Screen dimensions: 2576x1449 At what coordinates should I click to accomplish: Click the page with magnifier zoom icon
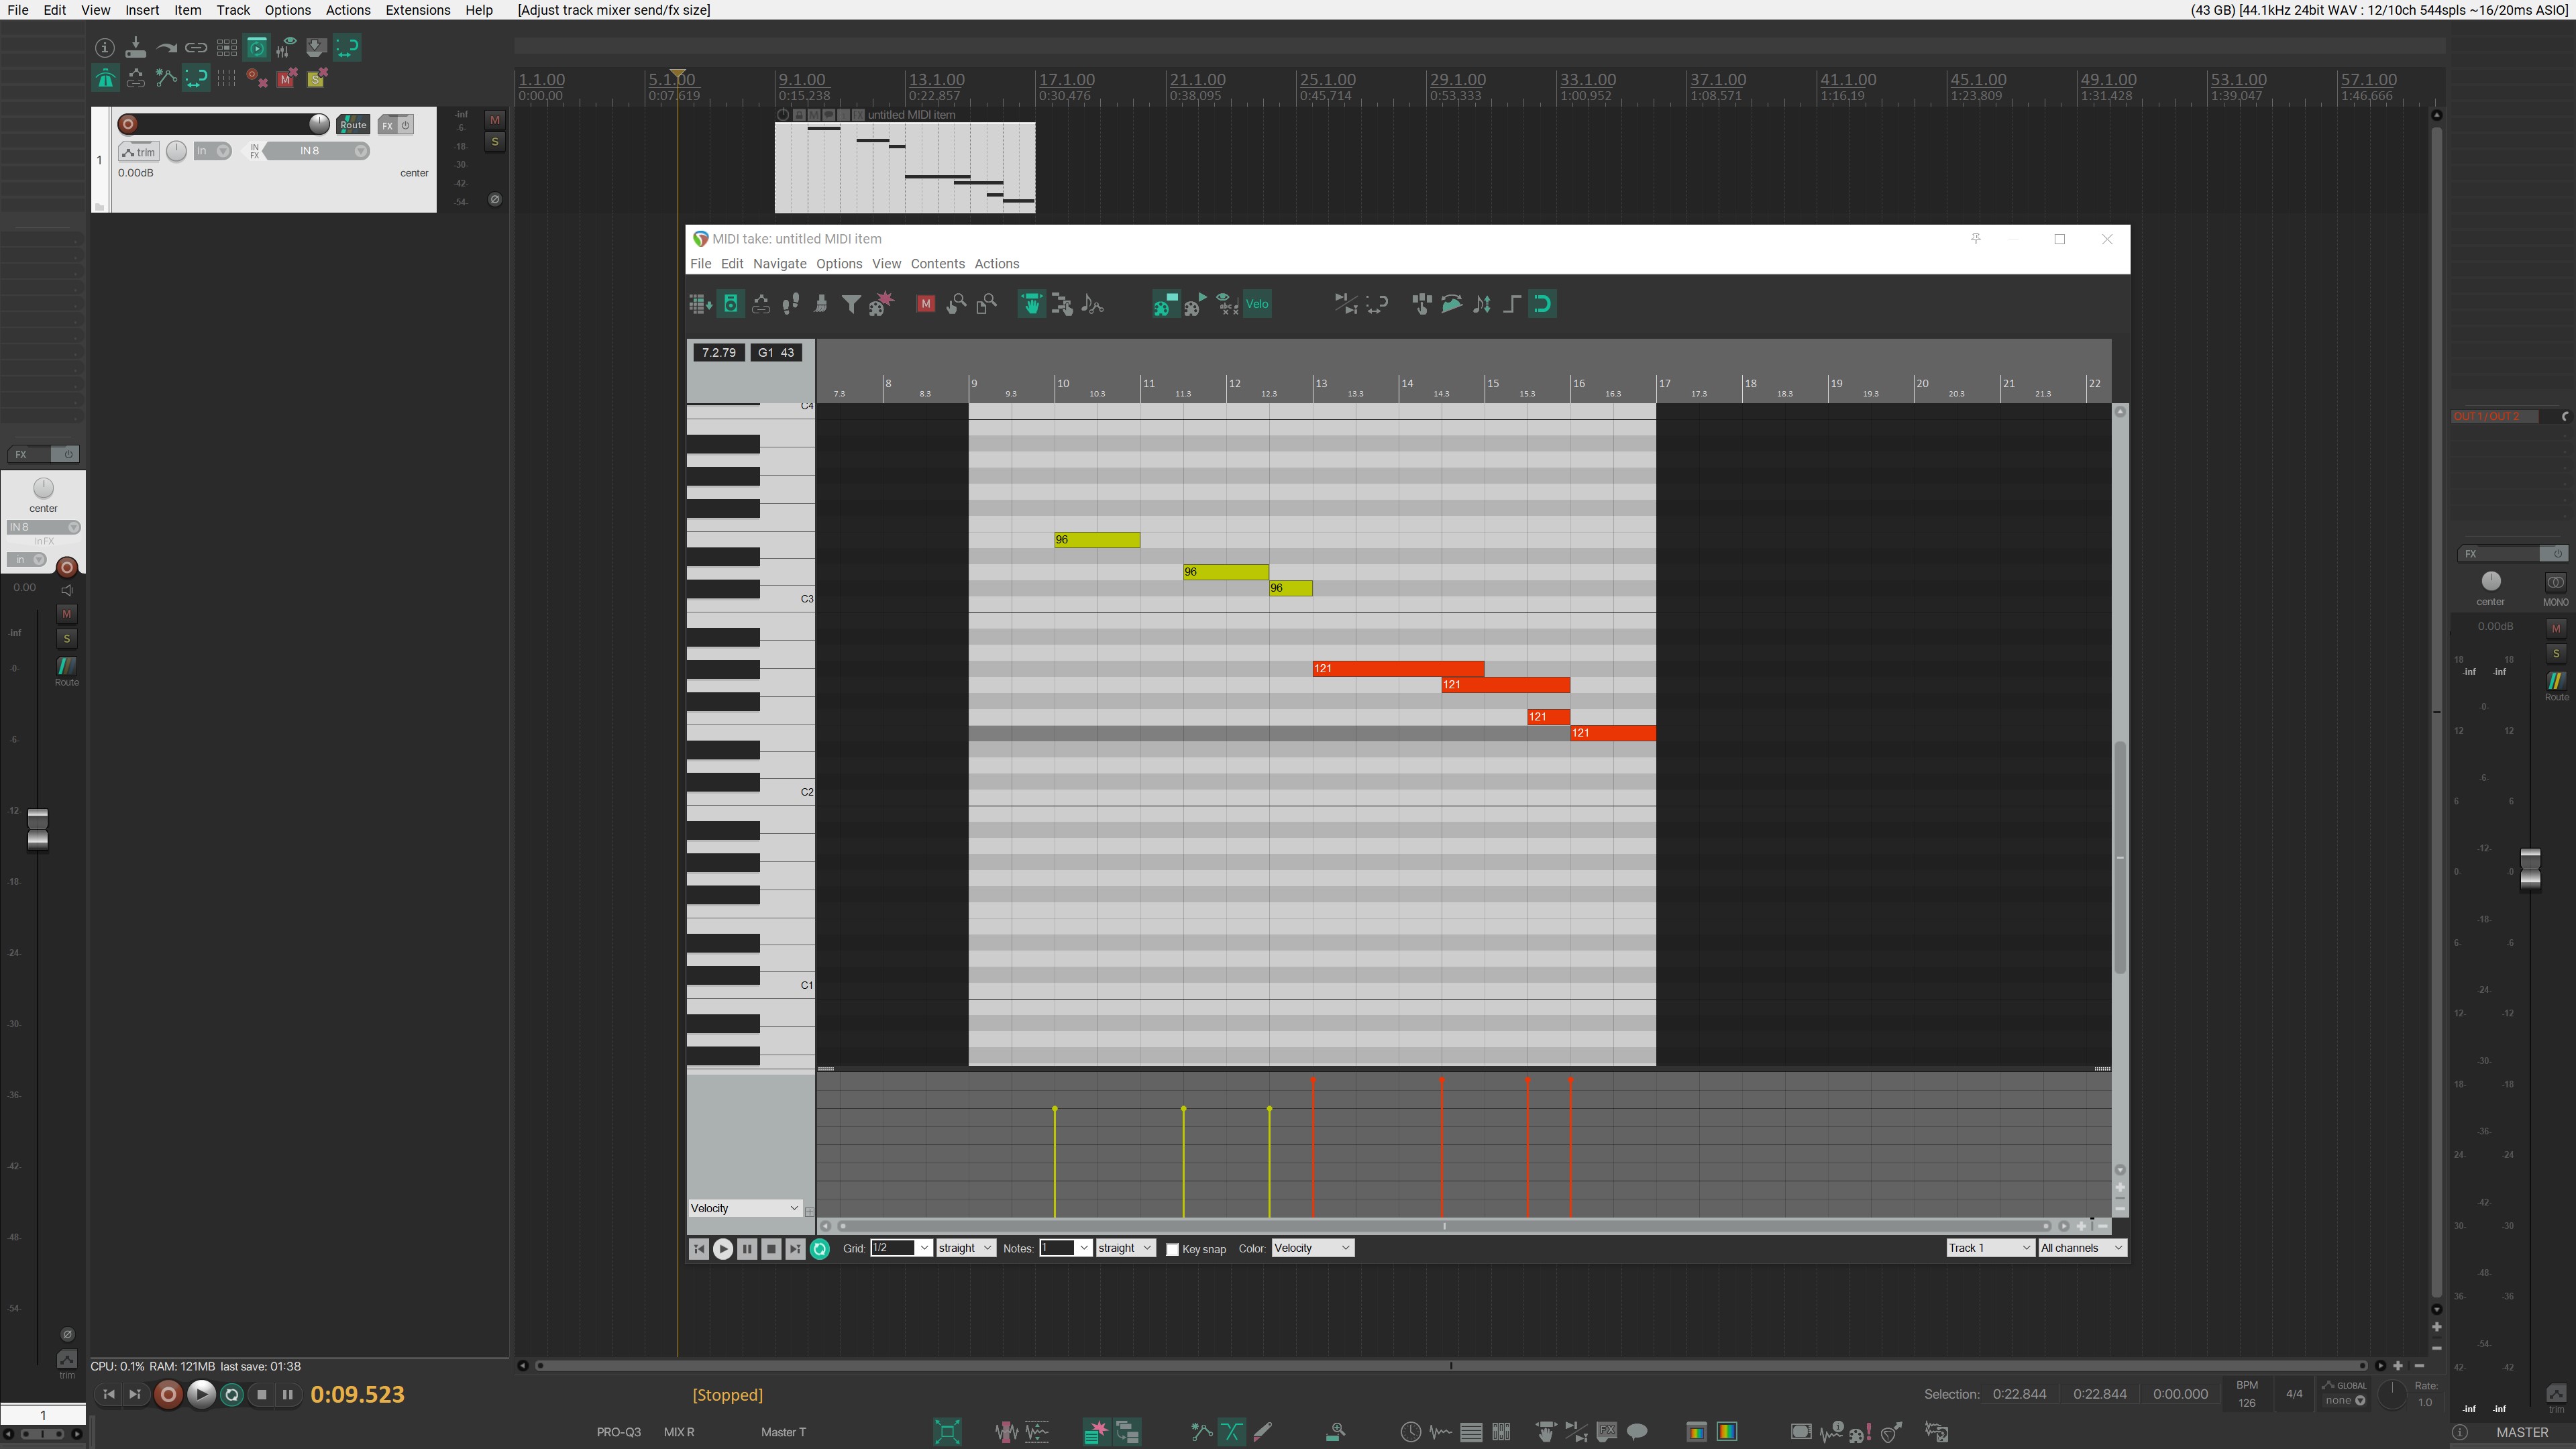pyautogui.click(x=986, y=304)
